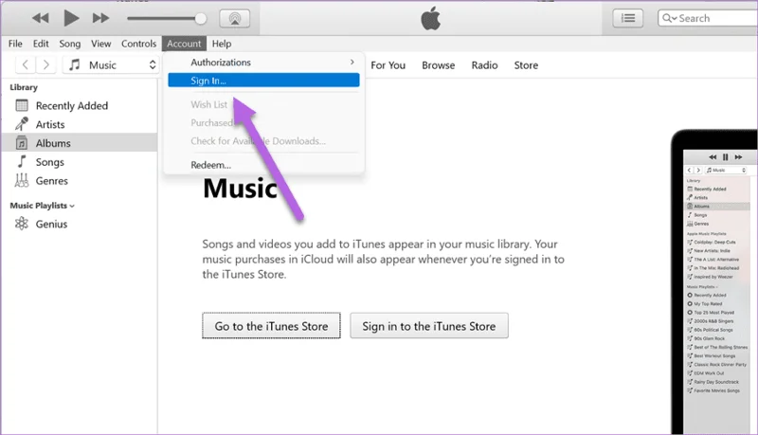Click Go to the iTunes Store button
Screen dimensions: 758x435
pyautogui.click(x=271, y=326)
